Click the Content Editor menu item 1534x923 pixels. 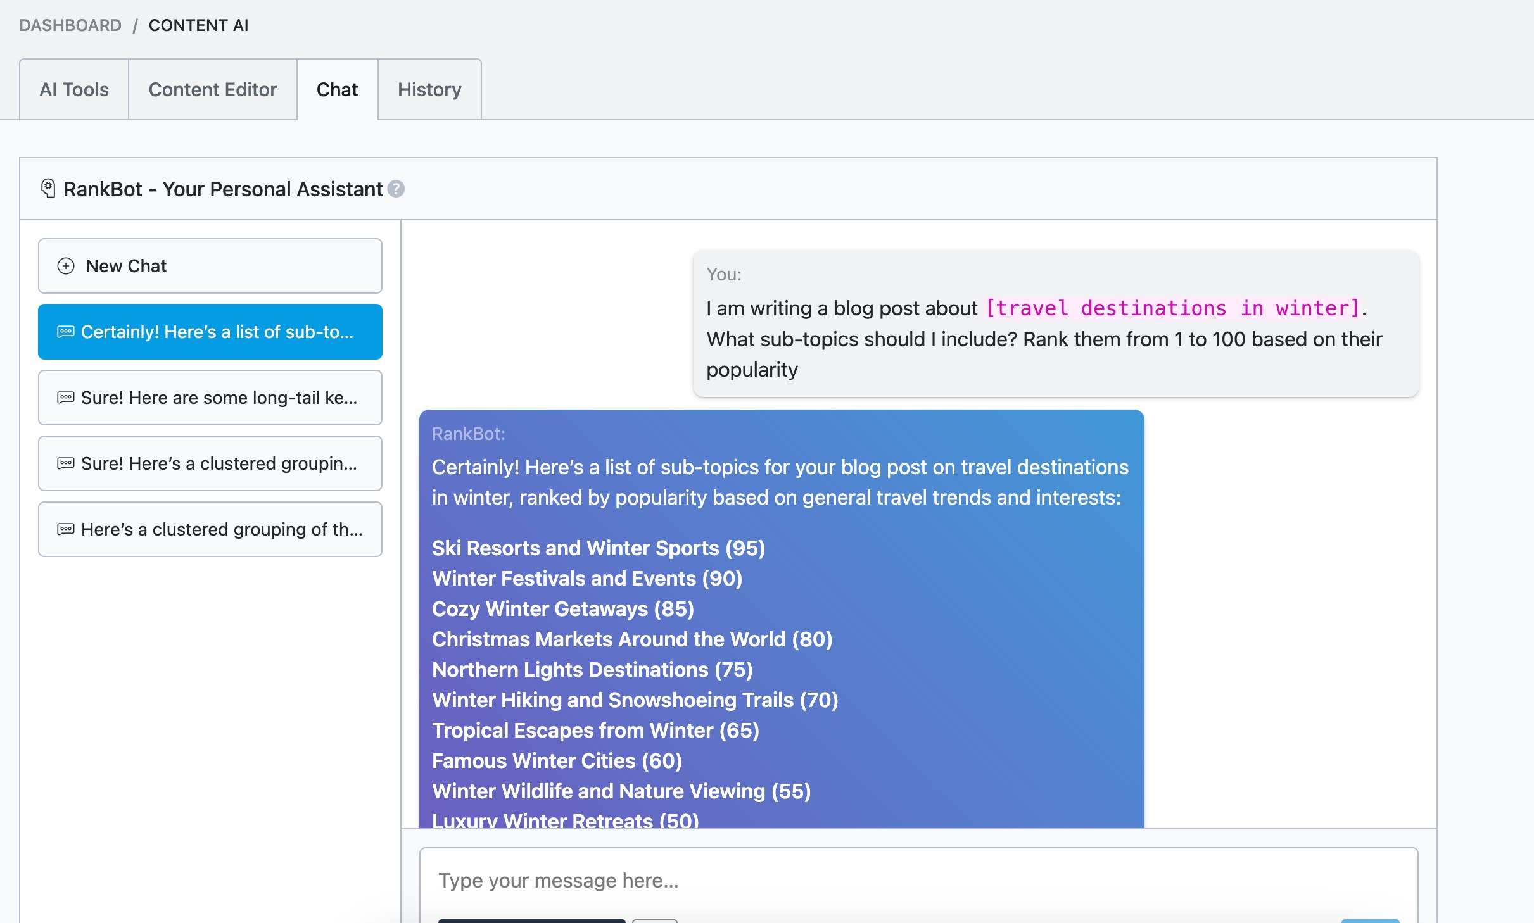pos(213,90)
